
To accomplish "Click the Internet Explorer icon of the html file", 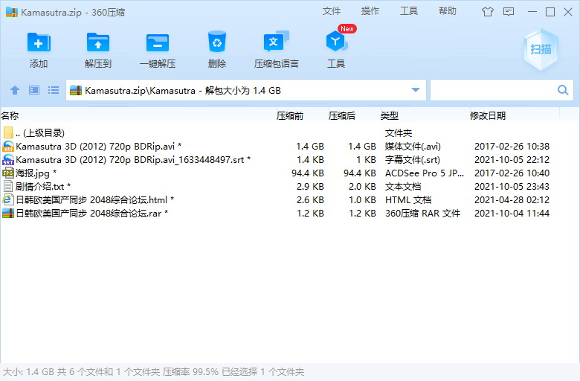I will pos(8,199).
